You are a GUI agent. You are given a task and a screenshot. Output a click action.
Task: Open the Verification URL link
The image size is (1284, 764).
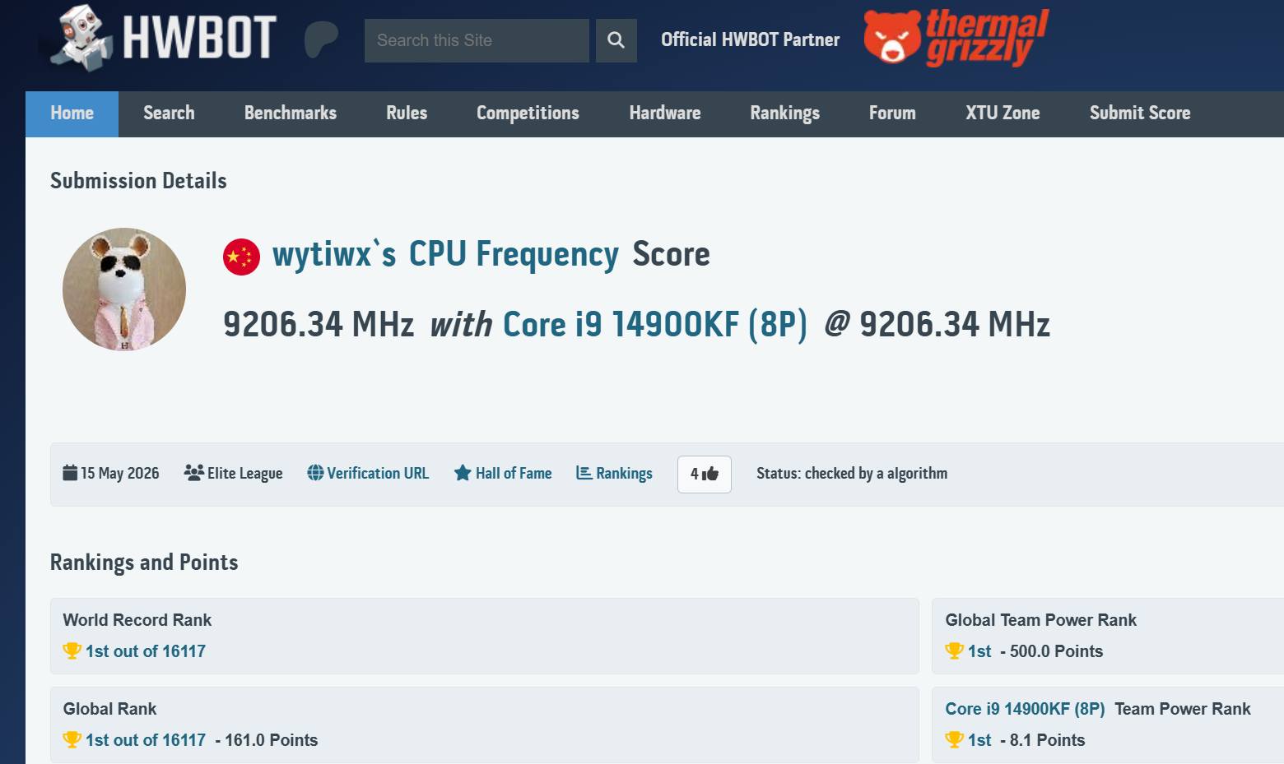pyautogui.click(x=378, y=474)
